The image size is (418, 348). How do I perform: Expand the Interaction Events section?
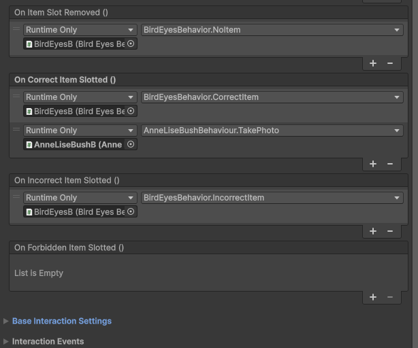[48, 341]
